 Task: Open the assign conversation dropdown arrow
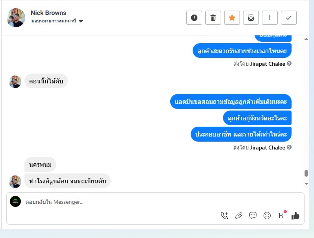coord(81,21)
